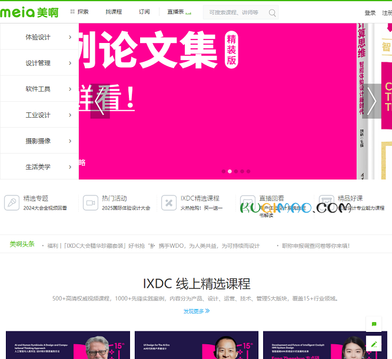The height and width of the screenshot is (359, 392).
Task: Click 精品好课 icon
Action: coord(327,203)
